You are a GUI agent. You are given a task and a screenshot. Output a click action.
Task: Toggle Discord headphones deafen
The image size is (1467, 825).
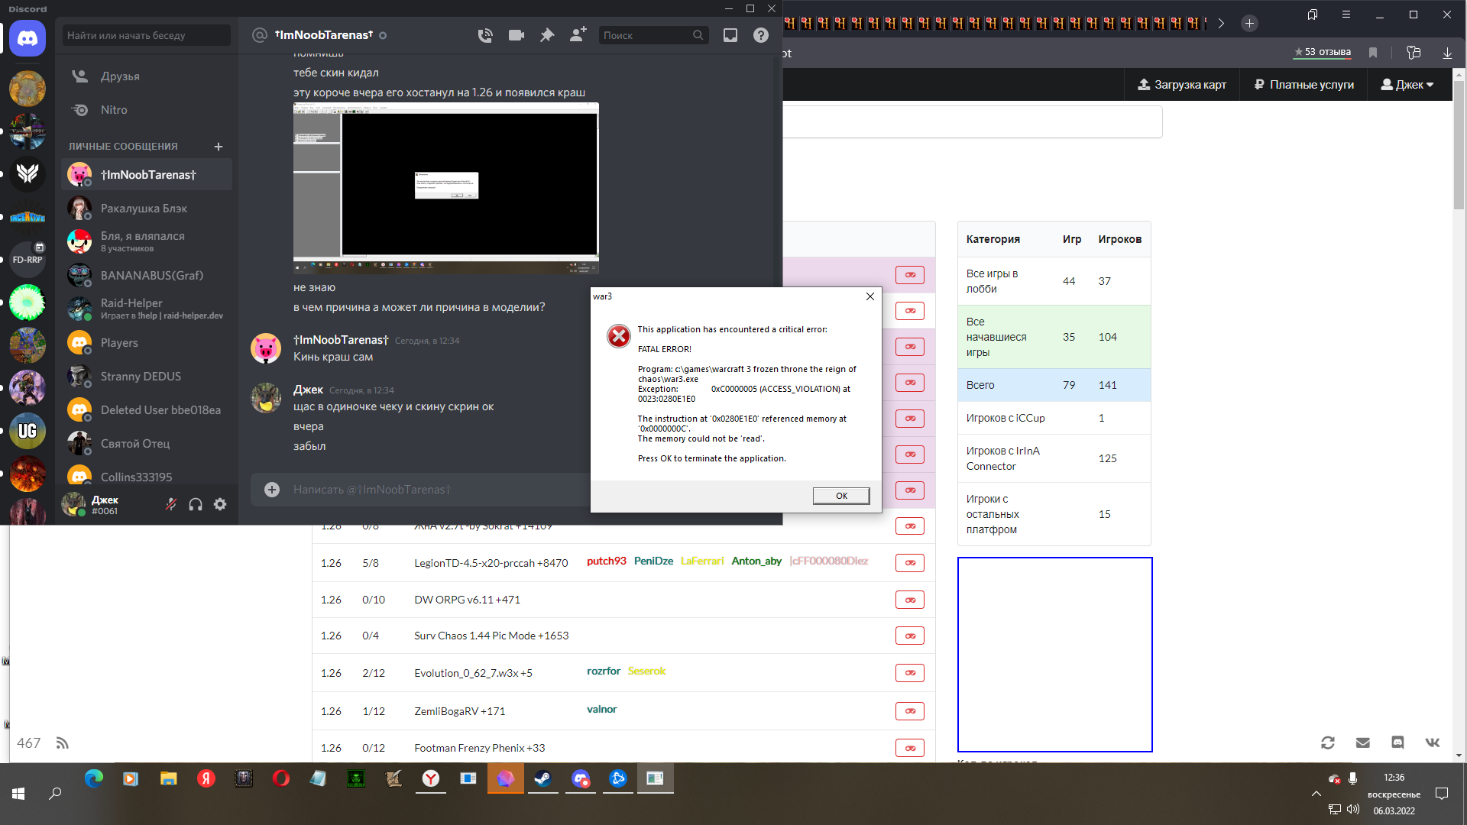pyautogui.click(x=196, y=504)
